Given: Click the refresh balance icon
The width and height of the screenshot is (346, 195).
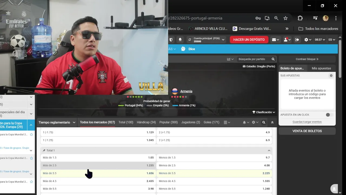Looking at the screenshot, I should click(189, 40).
